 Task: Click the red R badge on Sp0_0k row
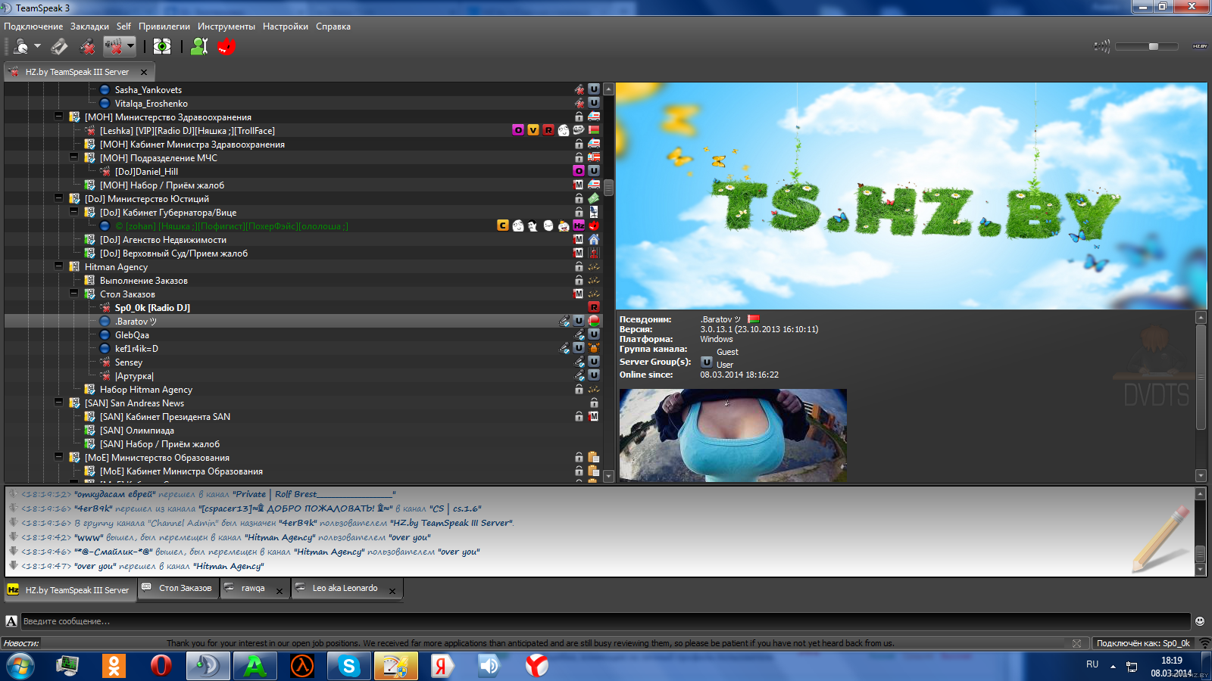[x=594, y=307]
